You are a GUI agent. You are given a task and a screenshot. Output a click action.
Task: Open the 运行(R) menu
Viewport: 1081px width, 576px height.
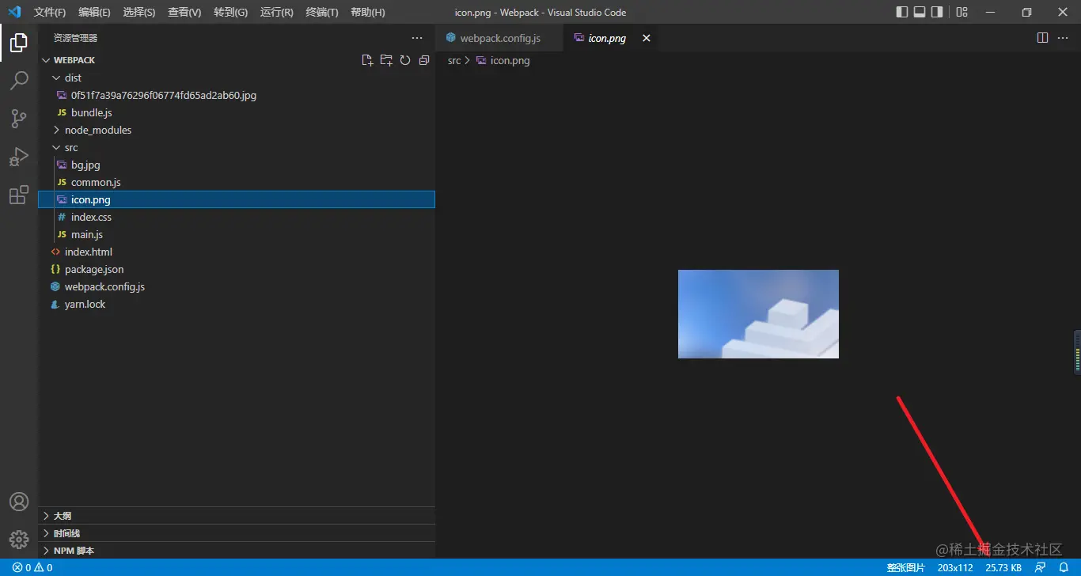276,12
